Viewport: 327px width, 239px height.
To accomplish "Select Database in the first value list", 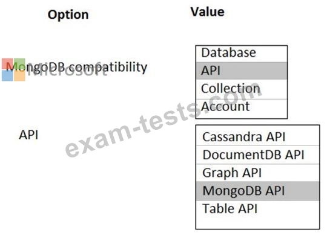I will [x=241, y=54].
